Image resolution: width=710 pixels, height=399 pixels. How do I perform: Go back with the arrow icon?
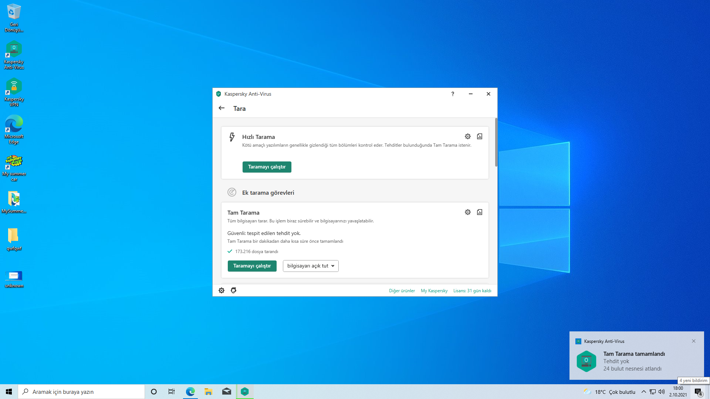coord(222,108)
